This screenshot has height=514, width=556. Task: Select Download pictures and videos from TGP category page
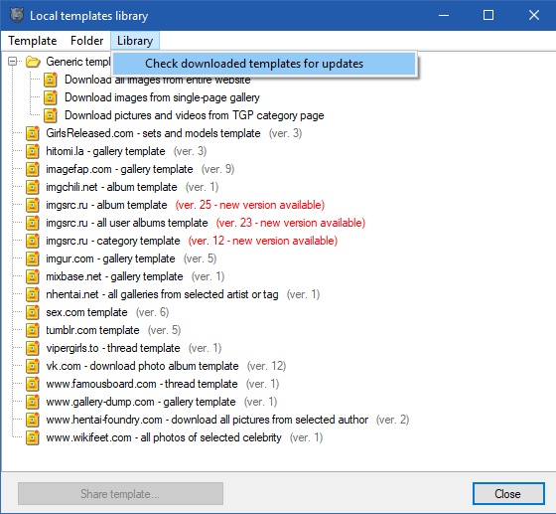(x=195, y=115)
